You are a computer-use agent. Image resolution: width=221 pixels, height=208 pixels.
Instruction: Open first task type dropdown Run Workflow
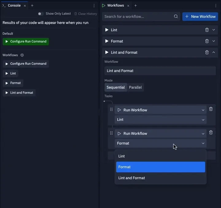coord(161,110)
